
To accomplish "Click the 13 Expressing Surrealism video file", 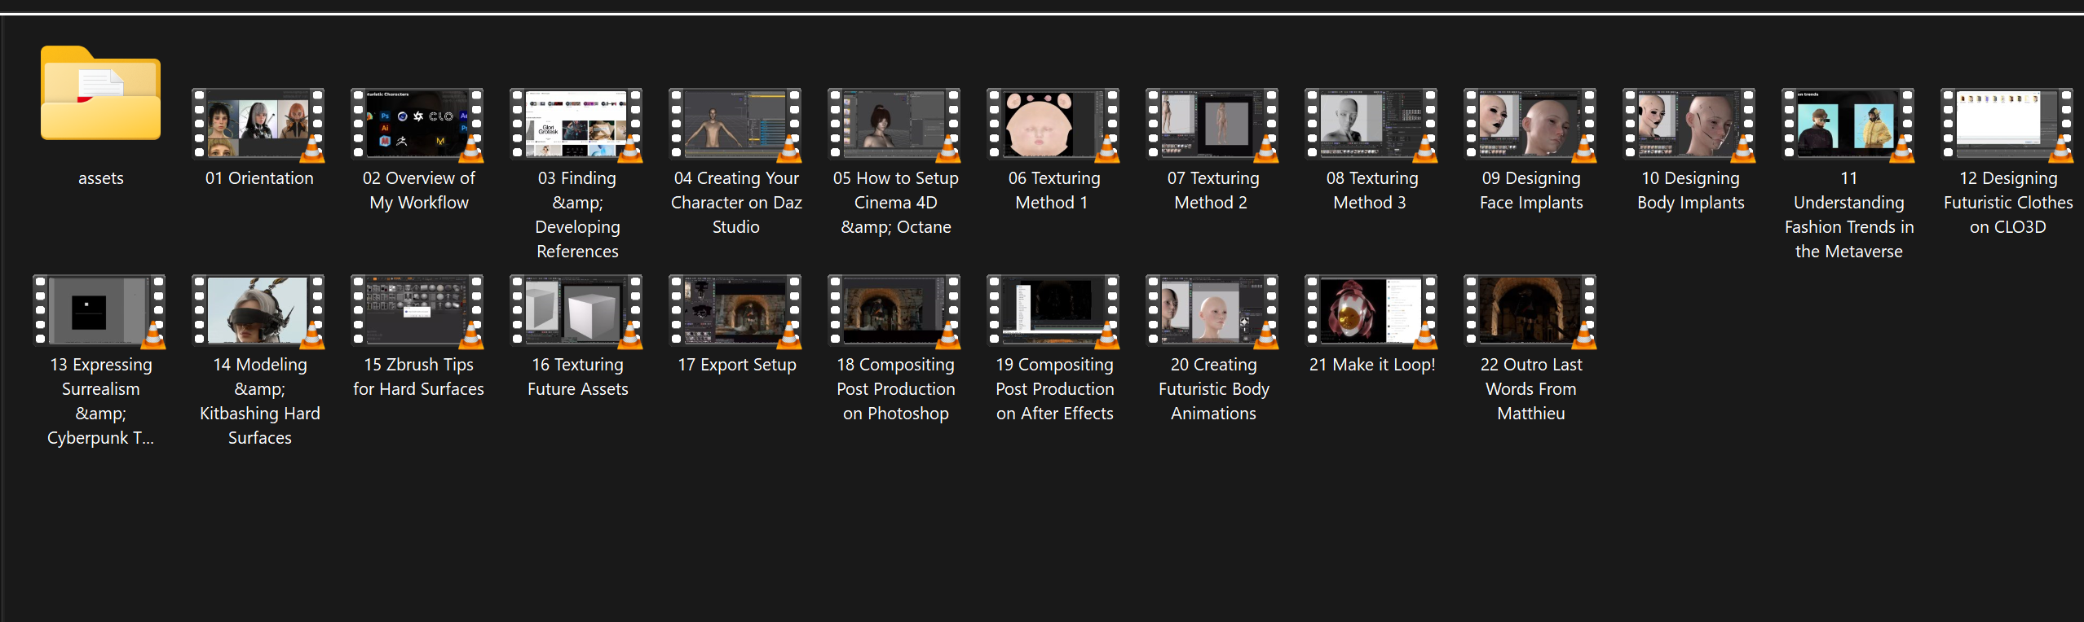I will 99,311.
